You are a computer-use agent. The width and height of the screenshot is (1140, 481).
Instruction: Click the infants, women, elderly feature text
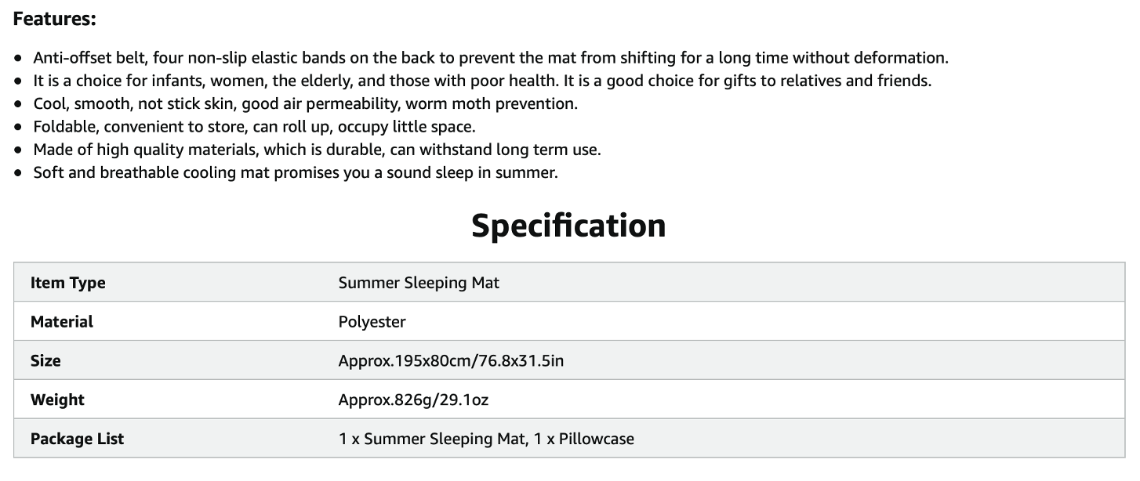point(482,81)
